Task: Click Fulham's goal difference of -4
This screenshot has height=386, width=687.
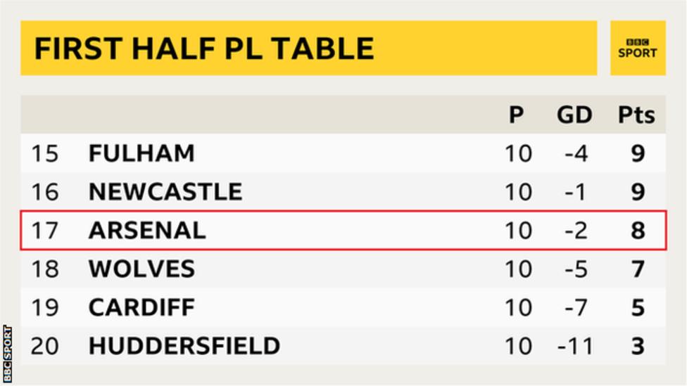Action: tap(576, 153)
